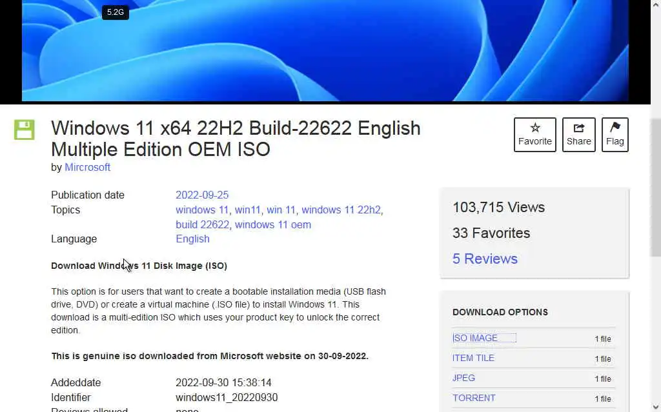Click the scrollbar down arrow
The width and height of the screenshot is (661, 412).
tap(656, 407)
